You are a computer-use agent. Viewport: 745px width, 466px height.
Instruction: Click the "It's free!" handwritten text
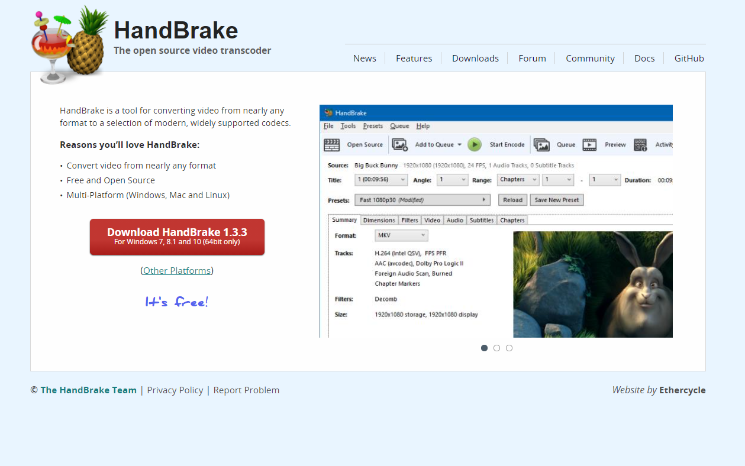[x=177, y=302]
